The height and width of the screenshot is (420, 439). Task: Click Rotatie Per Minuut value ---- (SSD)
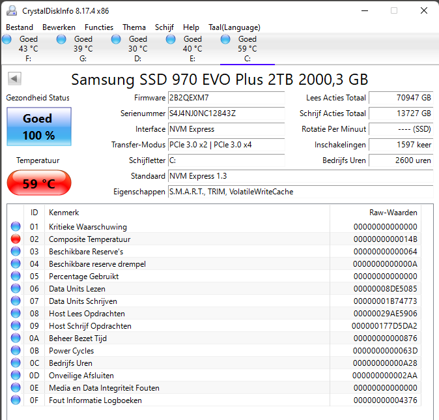pos(401,129)
